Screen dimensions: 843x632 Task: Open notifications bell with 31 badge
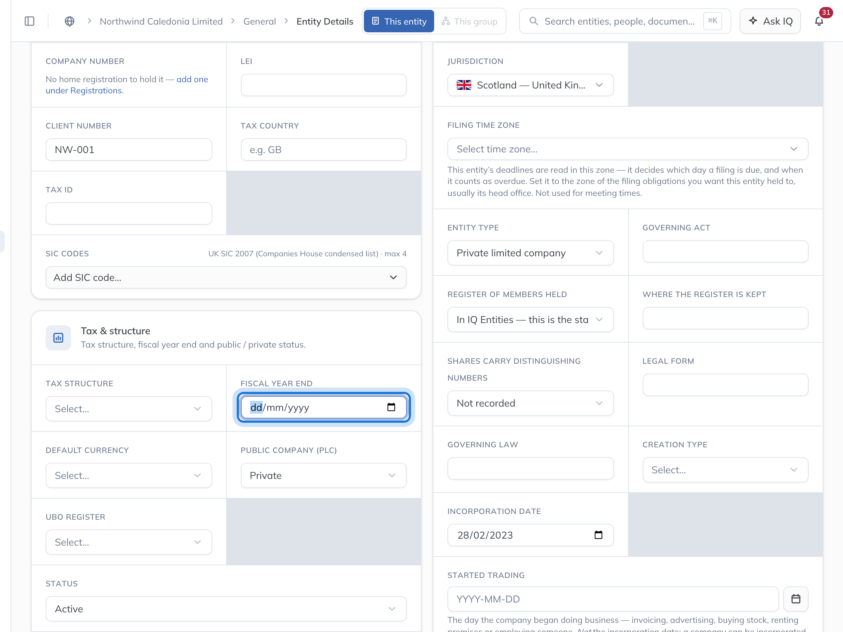pyautogui.click(x=819, y=21)
